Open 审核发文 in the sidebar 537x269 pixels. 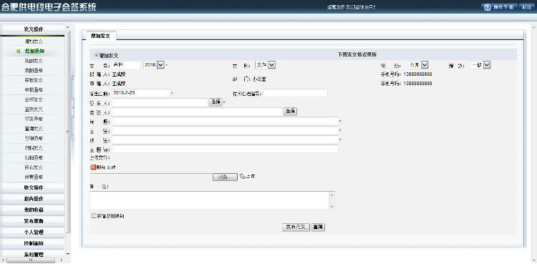point(34,80)
